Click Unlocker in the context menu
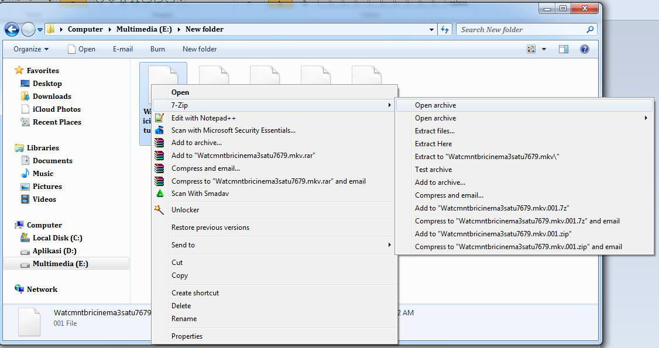Screen dimensions: 659x348 click(x=274, y=210)
